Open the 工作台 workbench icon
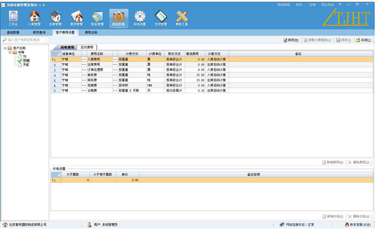375x230 pixels. (x=13, y=18)
